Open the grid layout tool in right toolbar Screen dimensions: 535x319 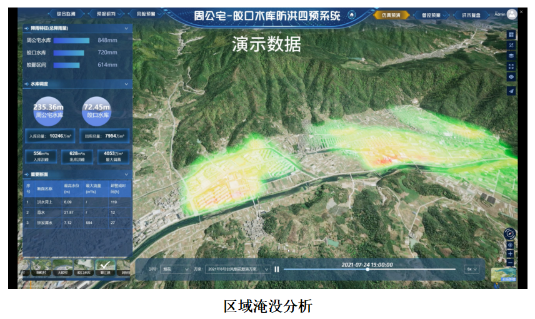click(511, 34)
